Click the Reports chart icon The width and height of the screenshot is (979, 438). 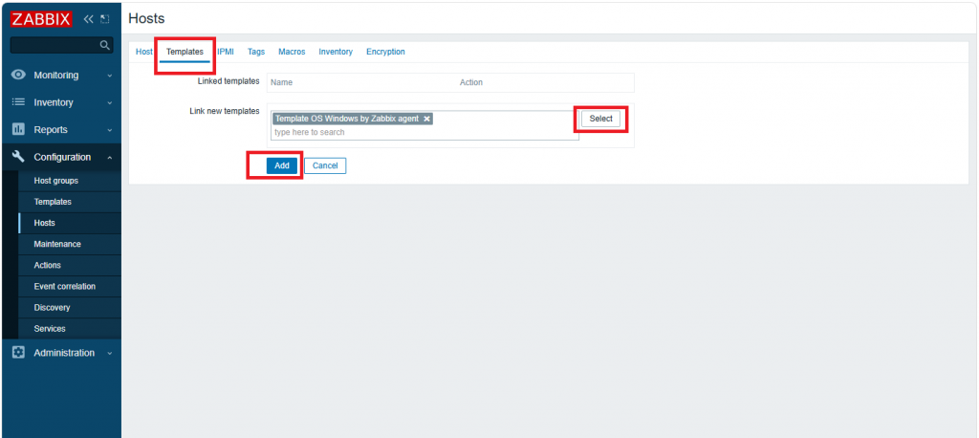click(18, 130)
